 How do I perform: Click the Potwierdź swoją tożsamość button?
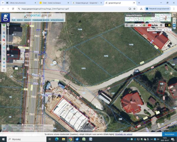click(158, 9)
